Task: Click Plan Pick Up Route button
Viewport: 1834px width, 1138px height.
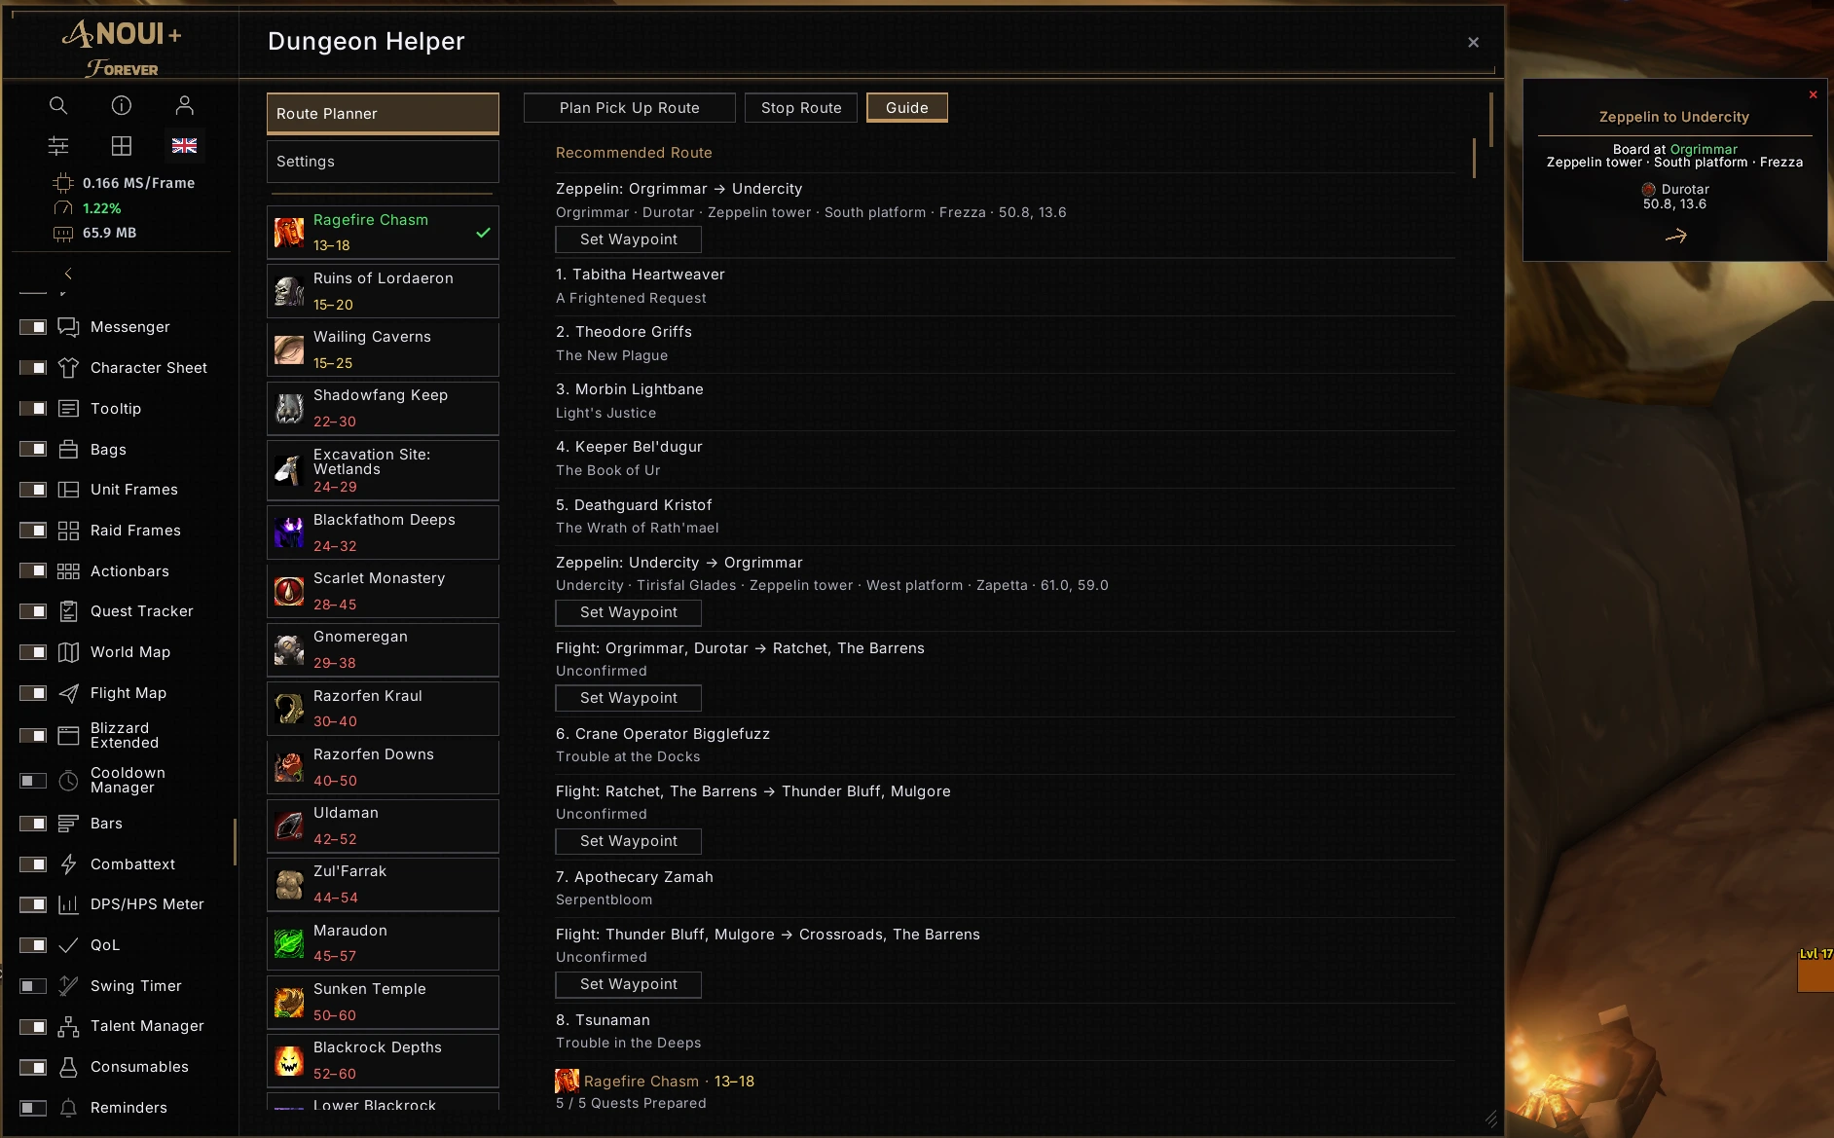Action: click(x=630, y=108)
